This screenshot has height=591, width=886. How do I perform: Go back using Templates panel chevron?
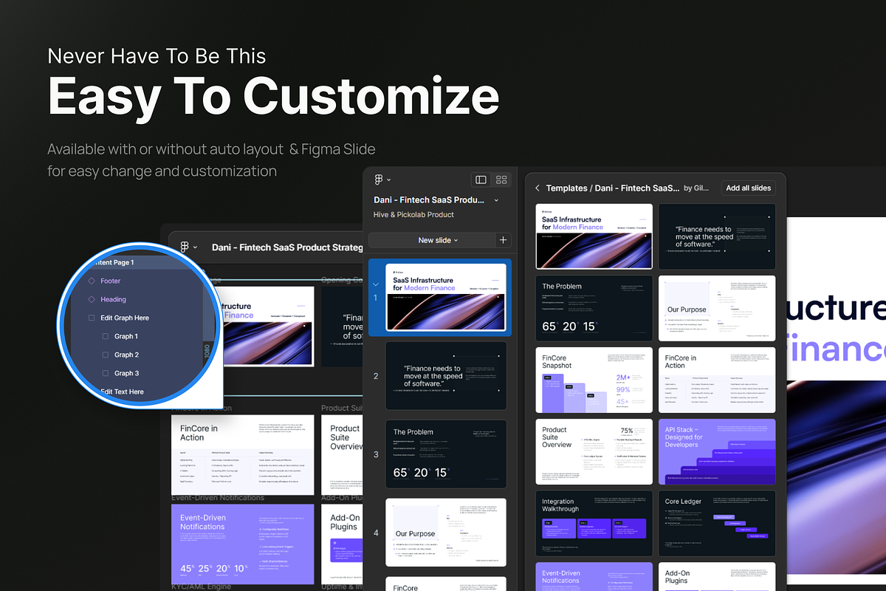(538, 188)
